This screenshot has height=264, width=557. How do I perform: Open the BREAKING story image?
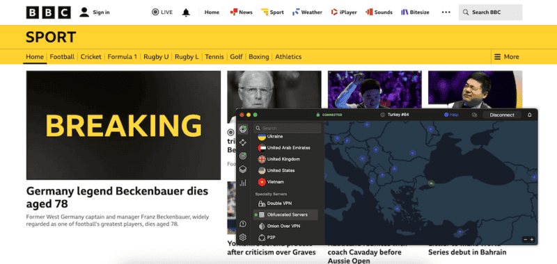point(123,125)
